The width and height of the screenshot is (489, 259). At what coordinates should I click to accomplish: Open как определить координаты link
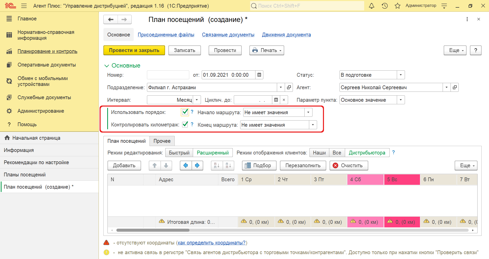(212, 243)
